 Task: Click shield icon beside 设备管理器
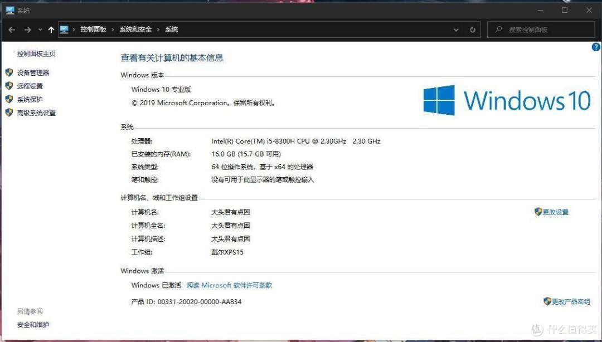pyautogui.click(x=9, y=72)
